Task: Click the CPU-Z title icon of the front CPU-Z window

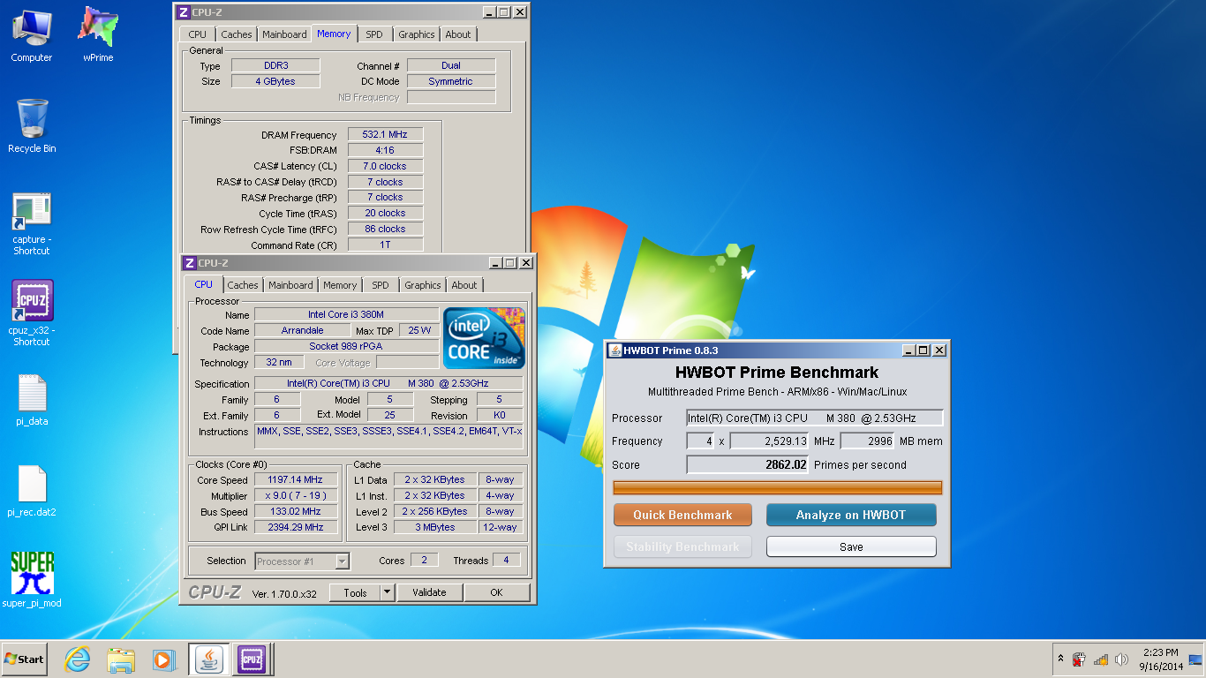Action: 189,263
